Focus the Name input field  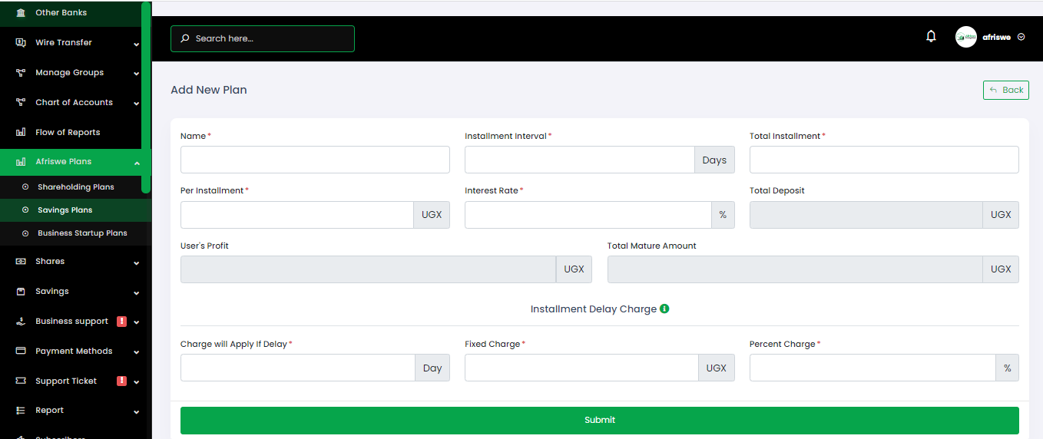[315, 160]
